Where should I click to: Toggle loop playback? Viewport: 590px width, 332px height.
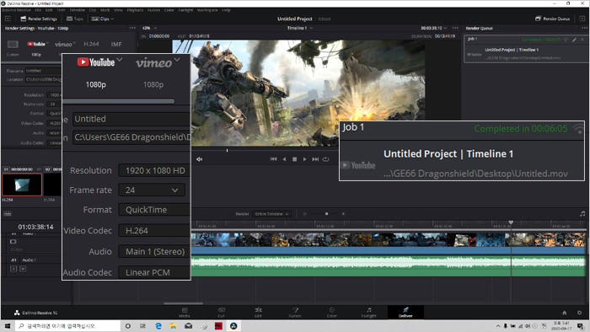pos(326,159)
